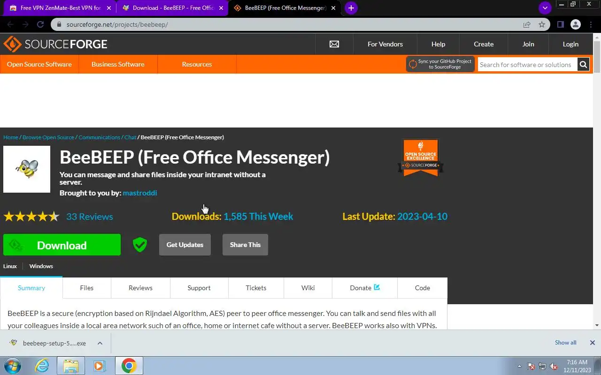
Task: Open the Open Source Software menu
Action: (39, 64)
